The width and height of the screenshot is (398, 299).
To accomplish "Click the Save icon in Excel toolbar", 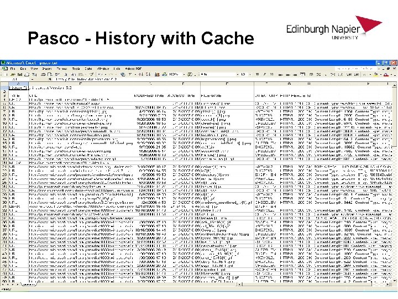I will pos(19,75).
